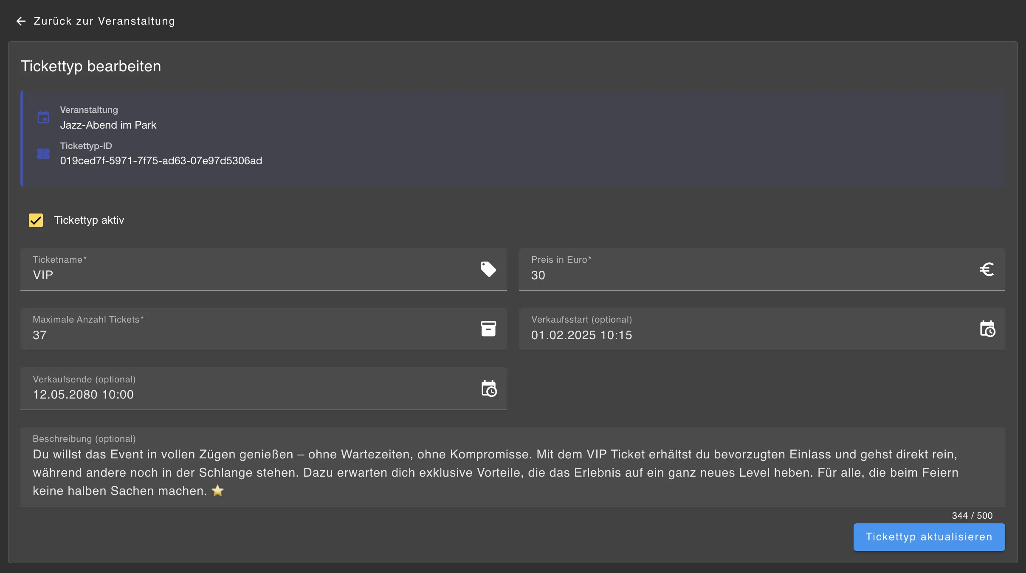Click the archive box icon in Maximale Anzahl
This screenshot has width=1026, height=573.
pos(488,329)
